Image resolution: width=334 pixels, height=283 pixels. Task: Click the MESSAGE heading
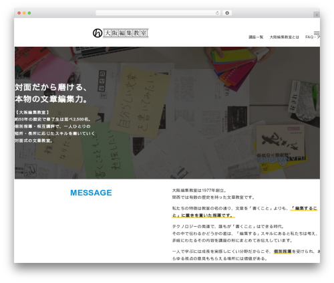click(91, 193)
